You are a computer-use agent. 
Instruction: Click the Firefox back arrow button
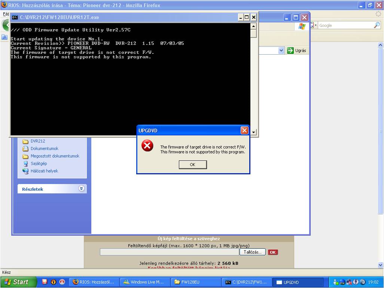(x=5, y=25)
